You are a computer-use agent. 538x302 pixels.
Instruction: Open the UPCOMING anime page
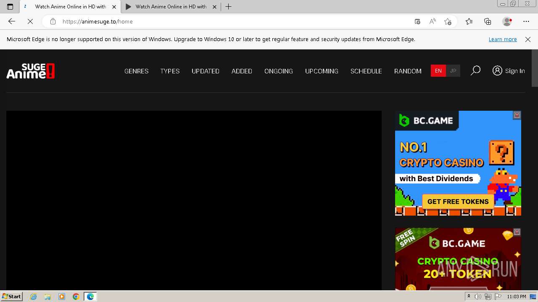point(322,71)
